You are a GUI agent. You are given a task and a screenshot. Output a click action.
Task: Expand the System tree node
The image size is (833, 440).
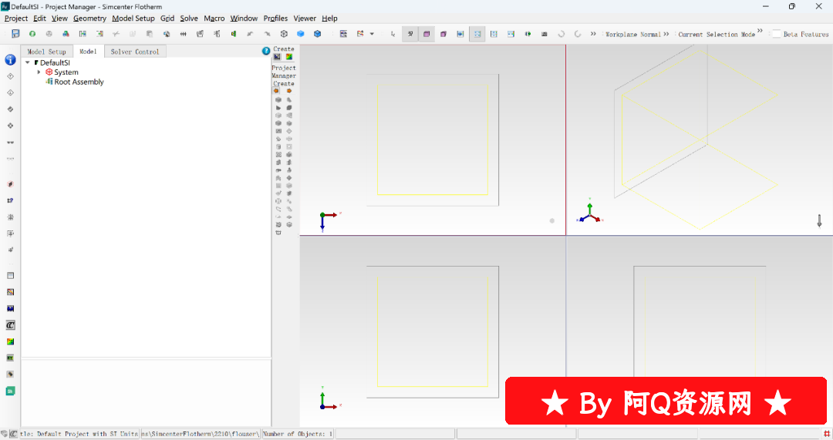click(x=39, y=72)
